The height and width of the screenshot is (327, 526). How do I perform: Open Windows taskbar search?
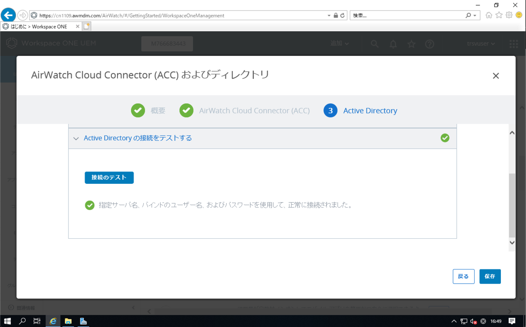pos(22,321)
